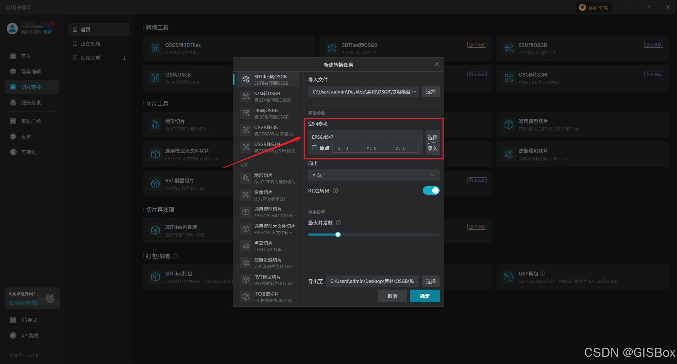
Task: Click 选择 button for spatial reference
Action: coord(433,137)
